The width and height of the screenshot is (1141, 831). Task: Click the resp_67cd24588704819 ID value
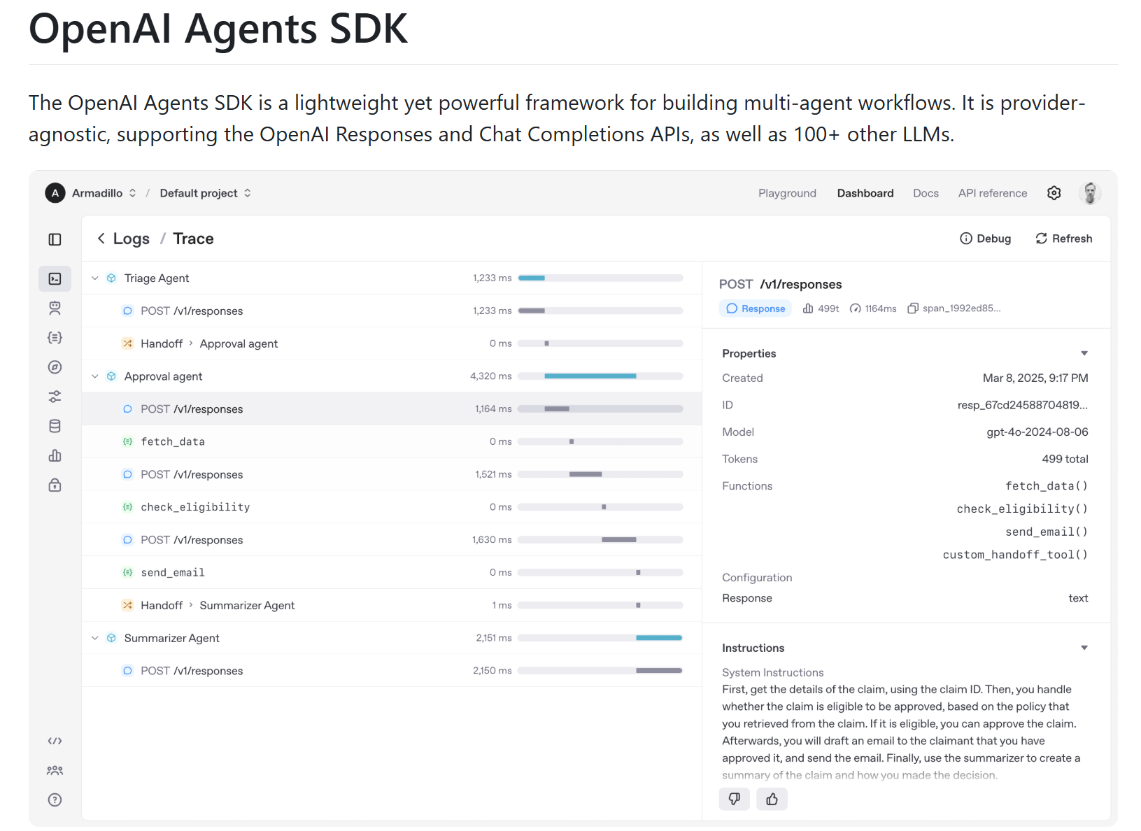tap(1023, 405)
